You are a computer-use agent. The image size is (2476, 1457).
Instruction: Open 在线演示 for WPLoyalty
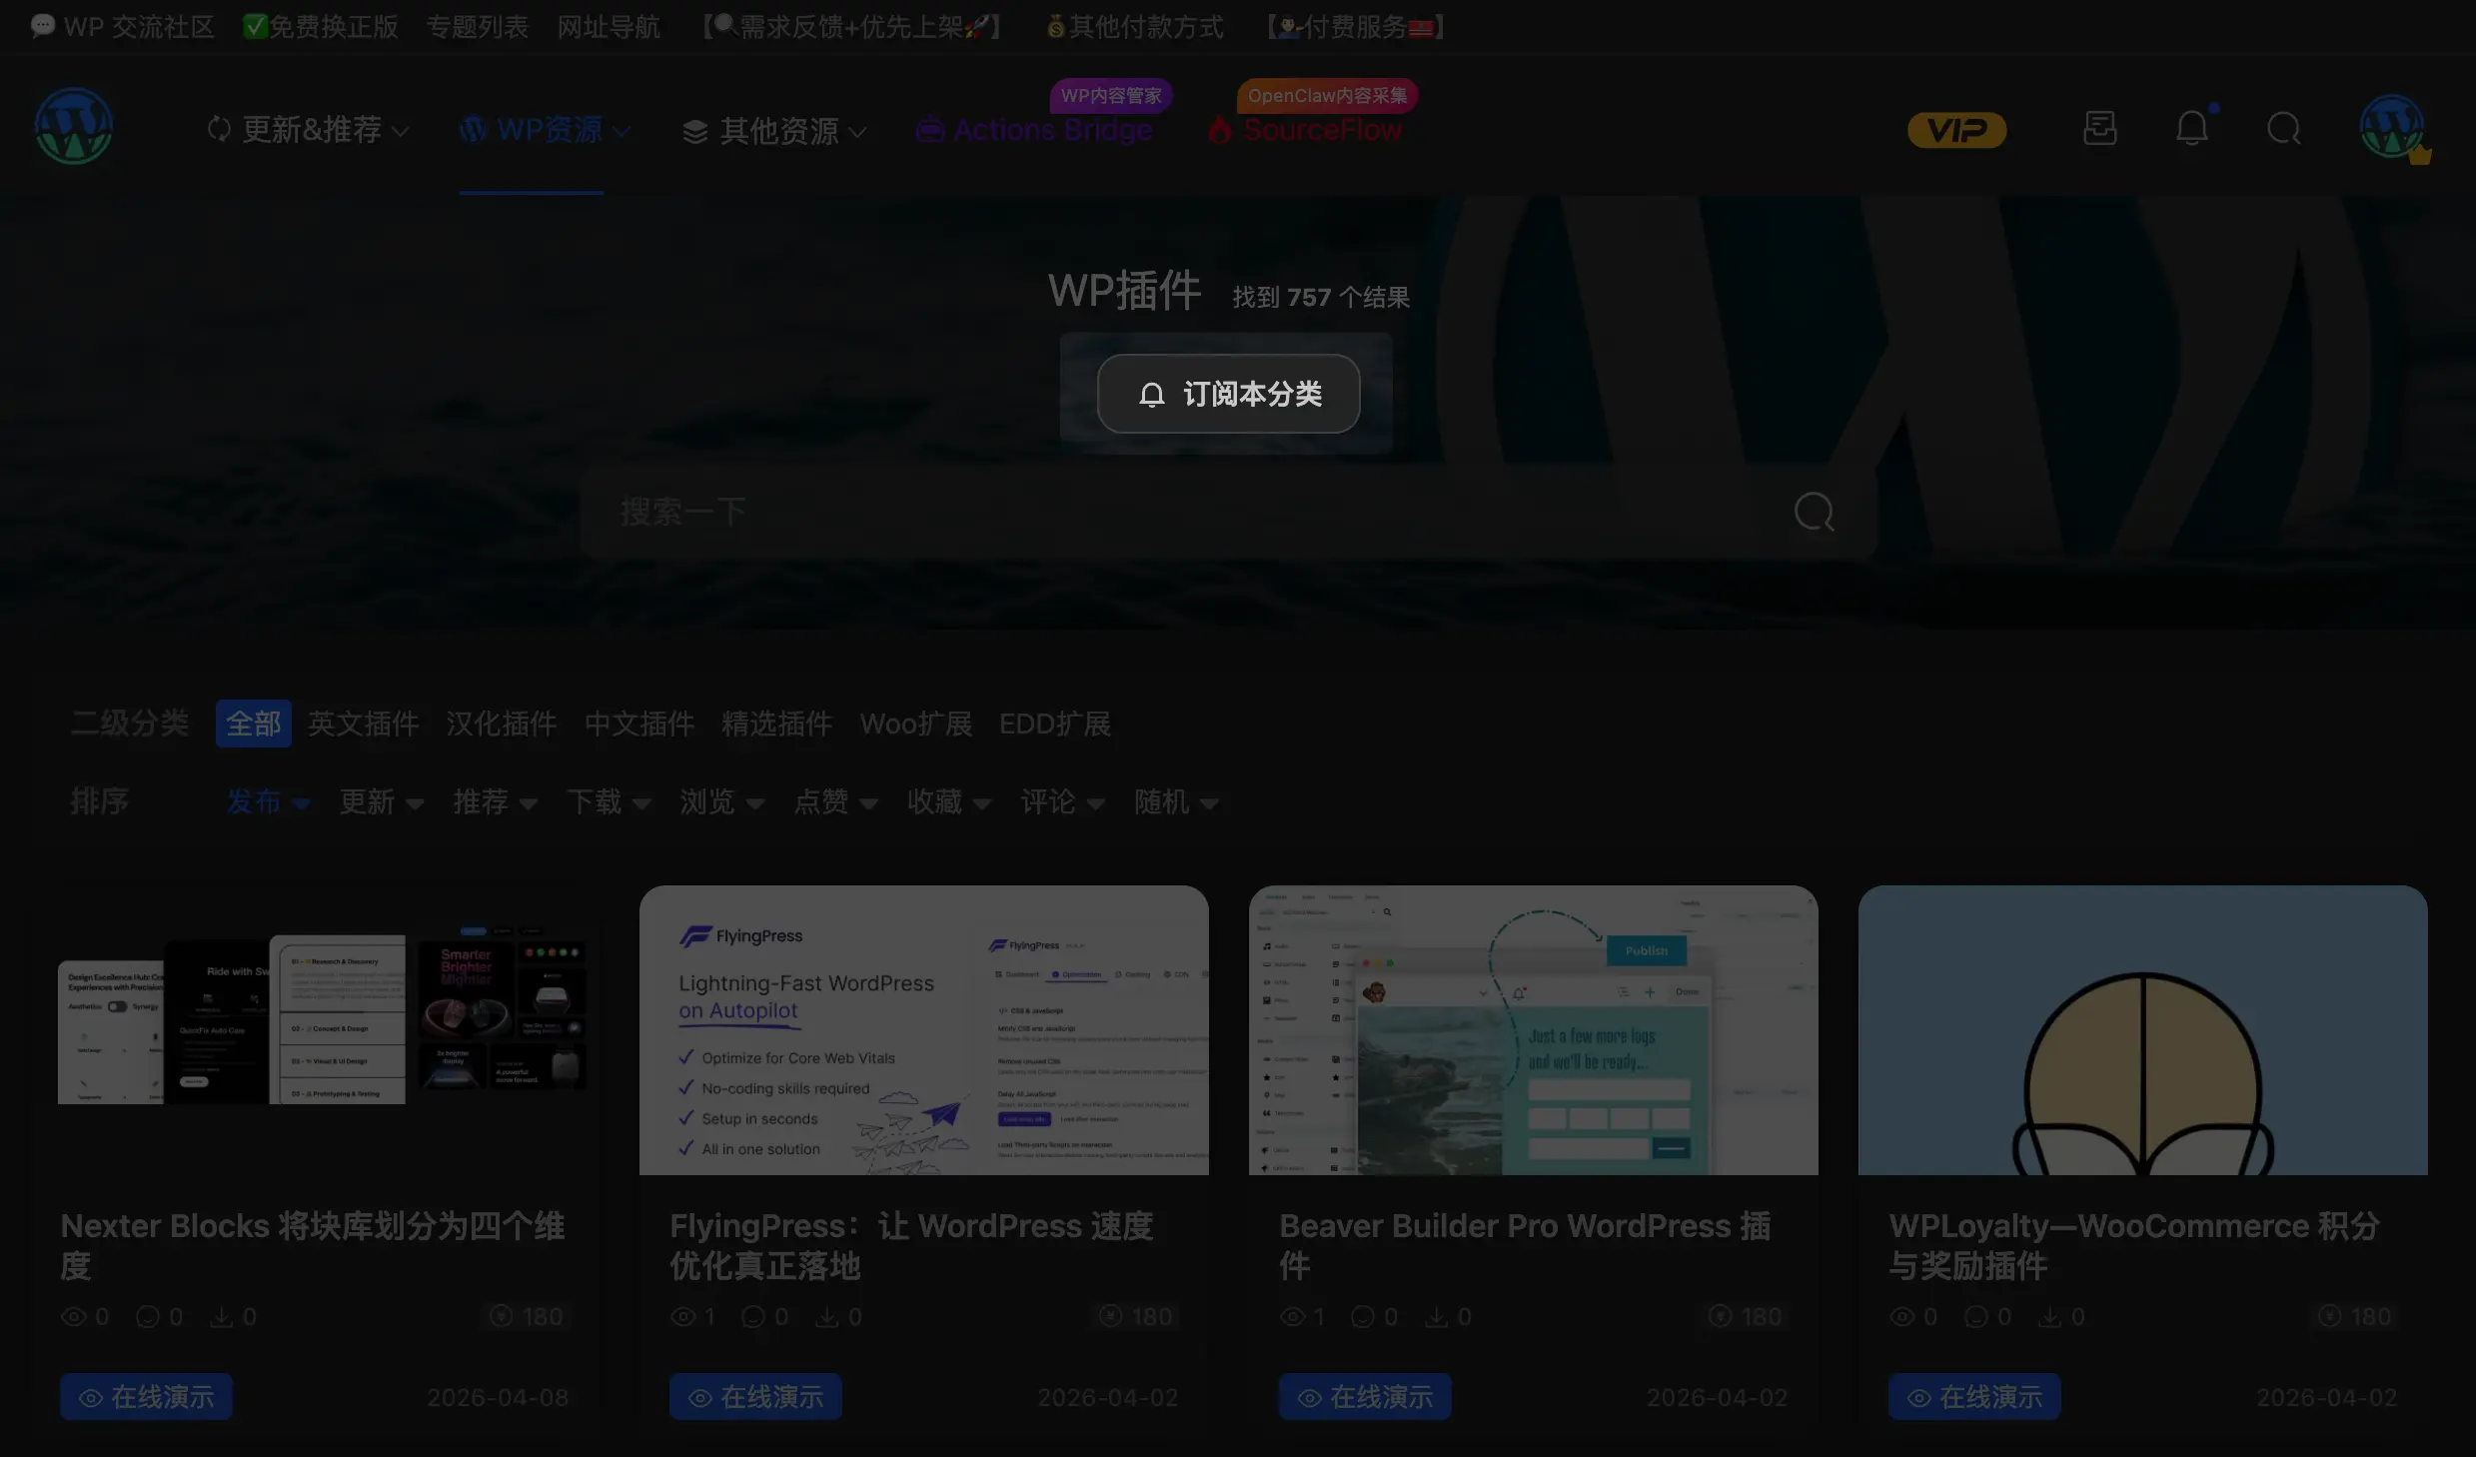(x=1974, y=1397)
